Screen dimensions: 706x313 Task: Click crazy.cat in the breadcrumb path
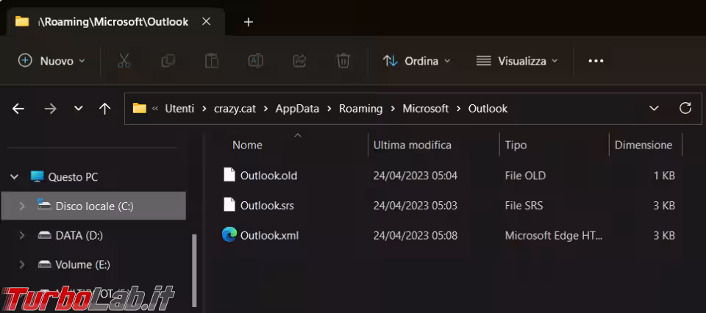pyautogui.click(x=235, y=109)
